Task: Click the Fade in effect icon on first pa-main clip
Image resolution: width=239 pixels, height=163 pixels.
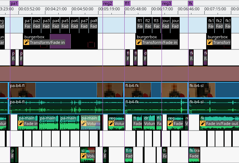Action: pos(21,124)
